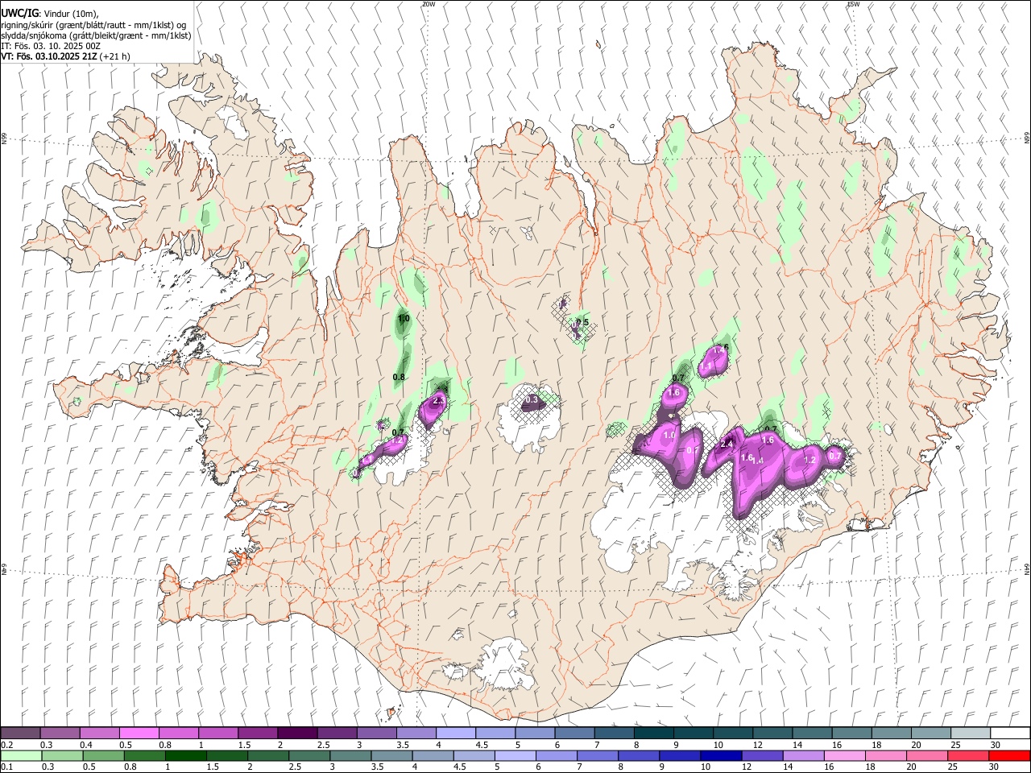Select the darkest purple 2 swatch on snow scale

(x=297, y=734)
